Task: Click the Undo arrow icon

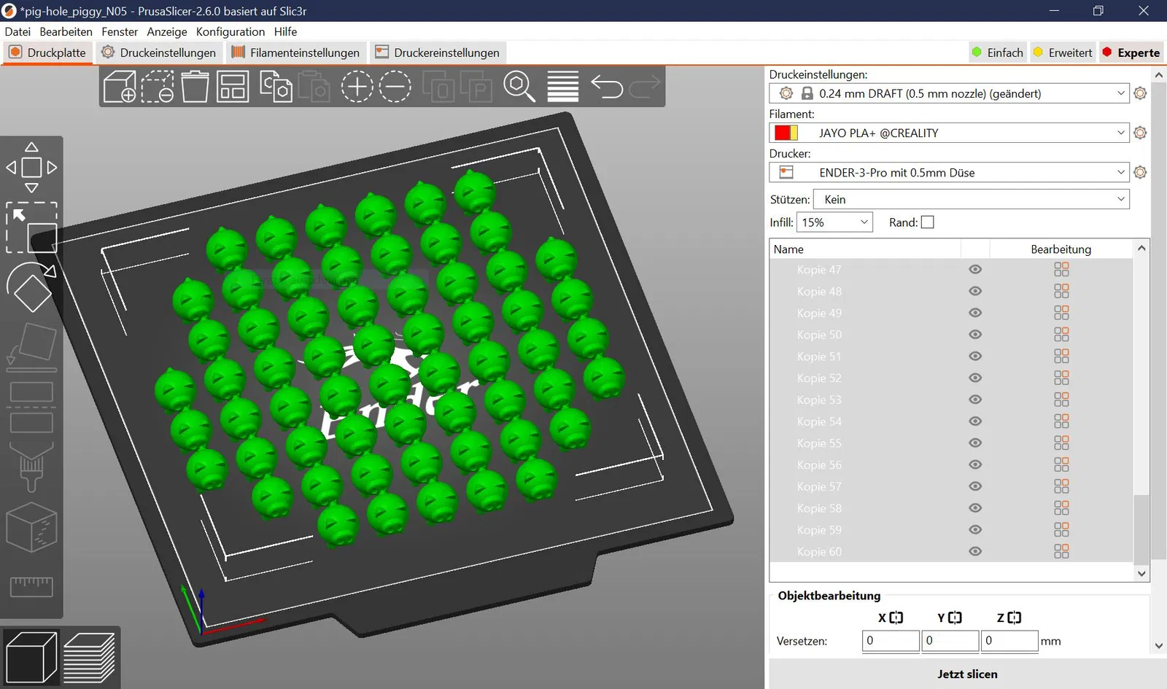Action: [x=607, y=87]
